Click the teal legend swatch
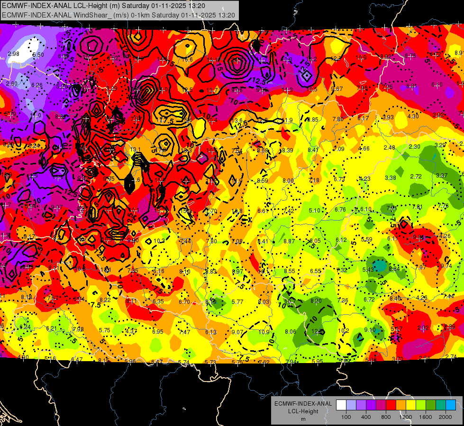The image size is (464, 426). [x=441, y=405]
